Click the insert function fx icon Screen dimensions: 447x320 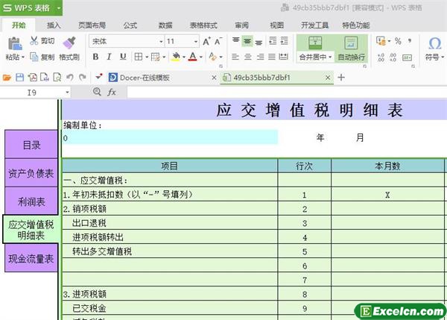pyautogui.click(x=112, y=92)
